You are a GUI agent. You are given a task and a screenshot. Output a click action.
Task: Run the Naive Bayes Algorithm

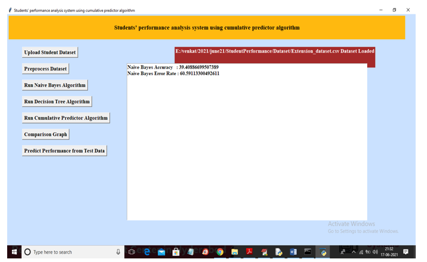pos(54,85)
